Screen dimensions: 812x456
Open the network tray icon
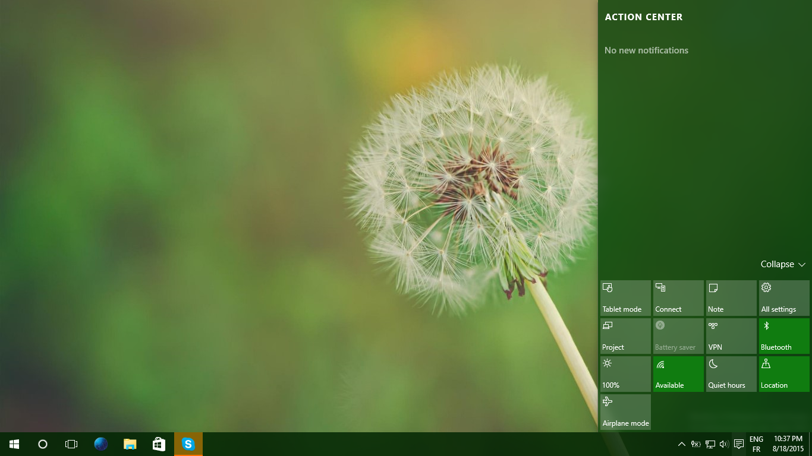(710, 444)
